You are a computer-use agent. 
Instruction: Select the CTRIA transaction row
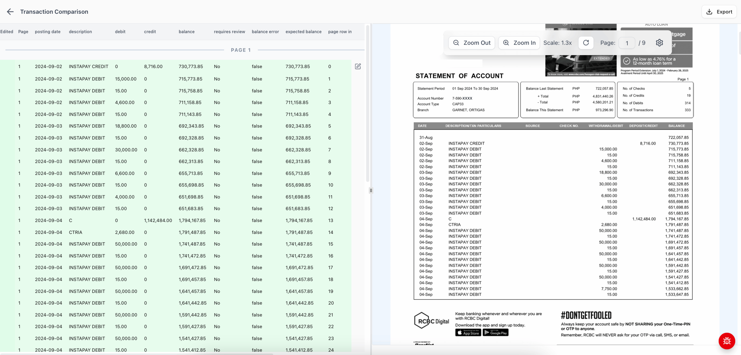pos(75,232)
